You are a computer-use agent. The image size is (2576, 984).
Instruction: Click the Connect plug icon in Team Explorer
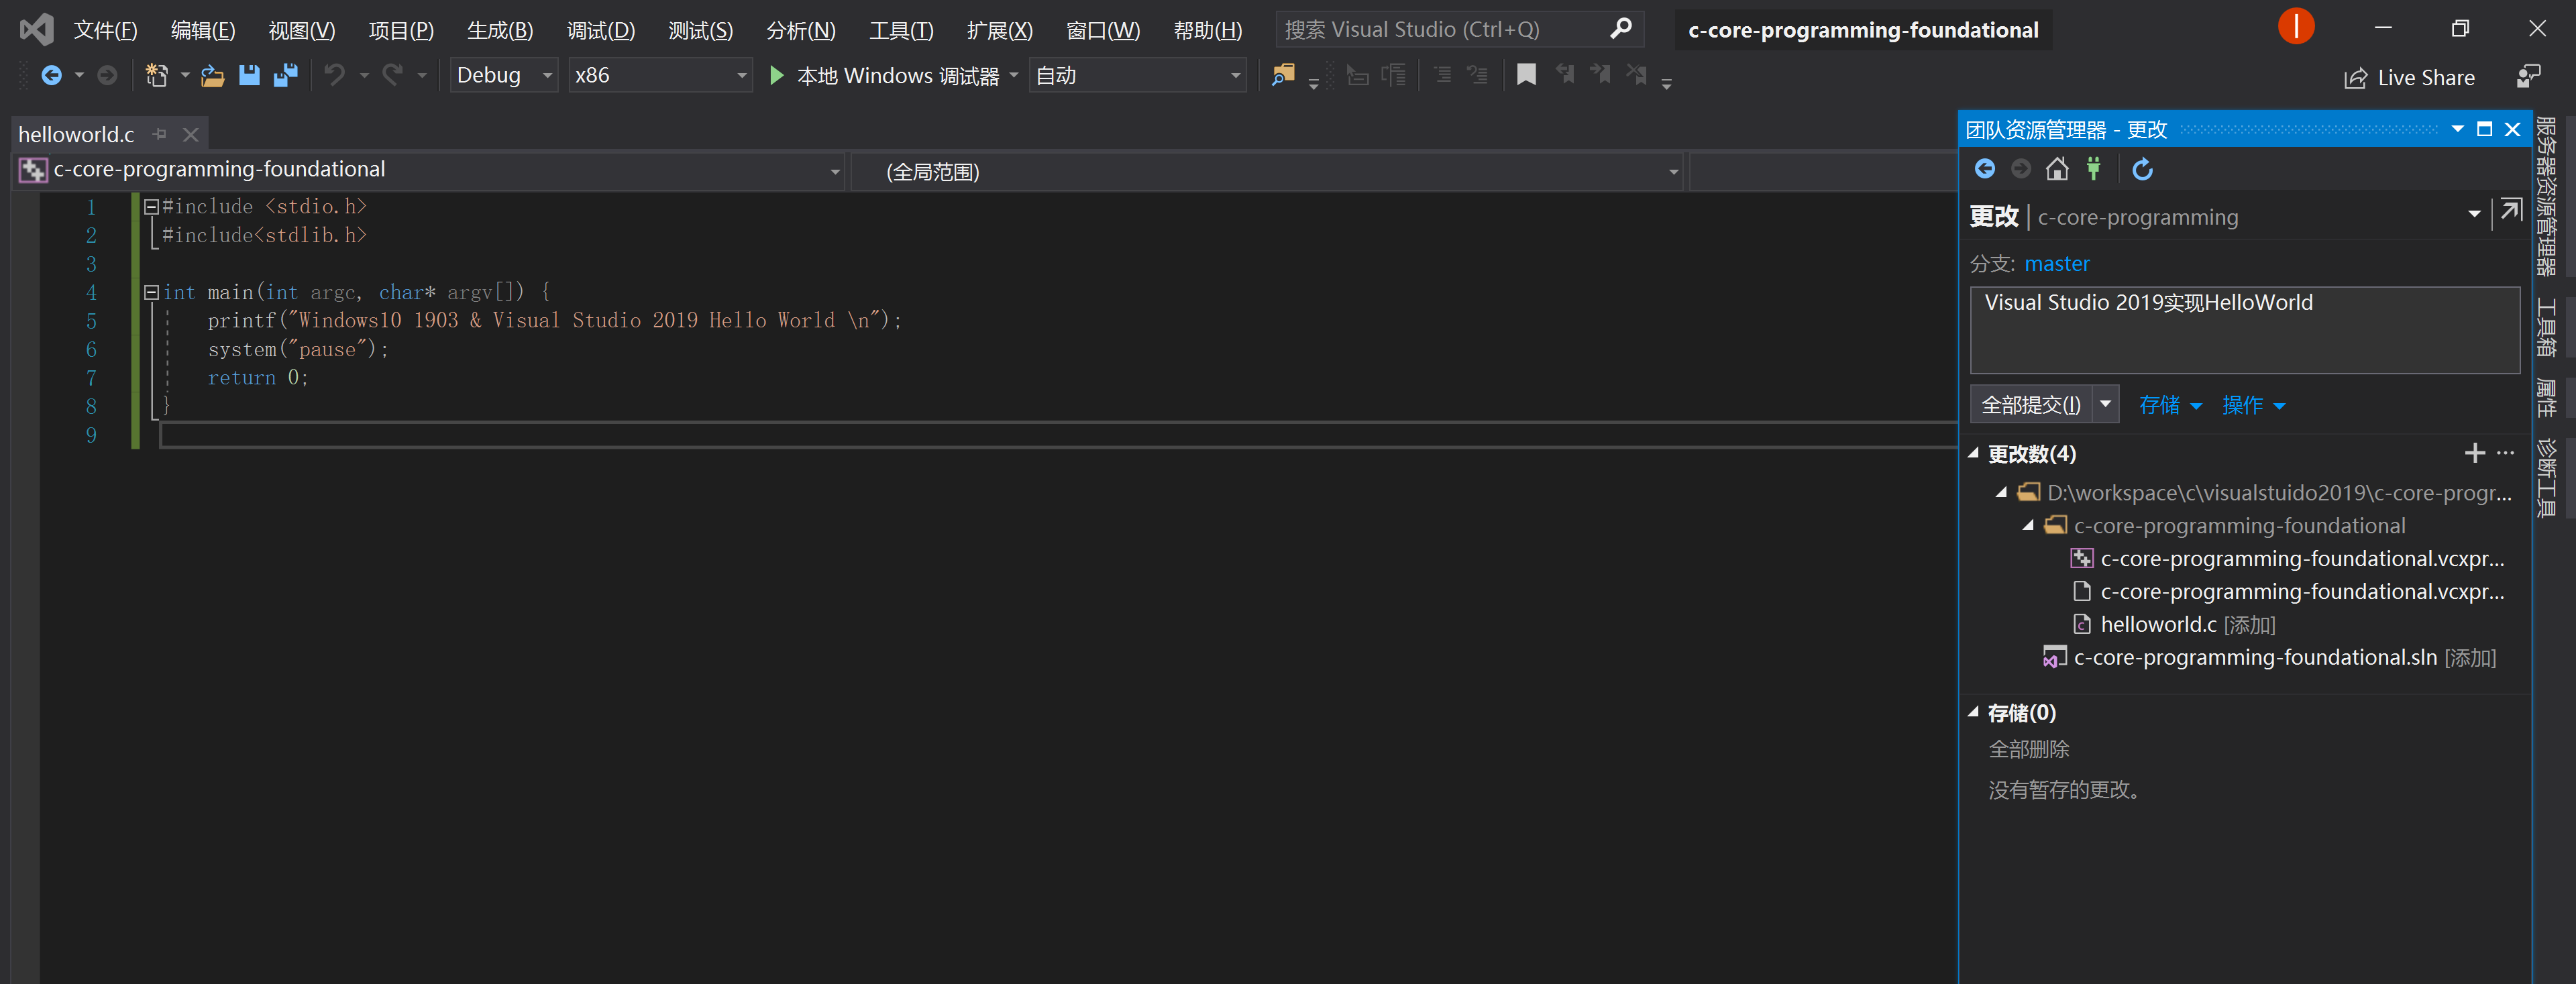tap(2093, 169)
